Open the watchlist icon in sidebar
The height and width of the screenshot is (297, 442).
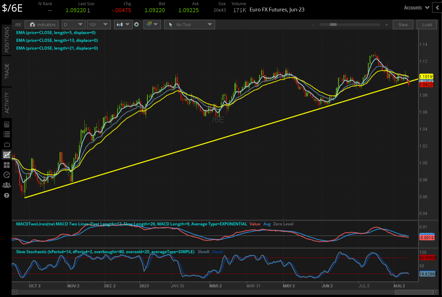[7, 134]
